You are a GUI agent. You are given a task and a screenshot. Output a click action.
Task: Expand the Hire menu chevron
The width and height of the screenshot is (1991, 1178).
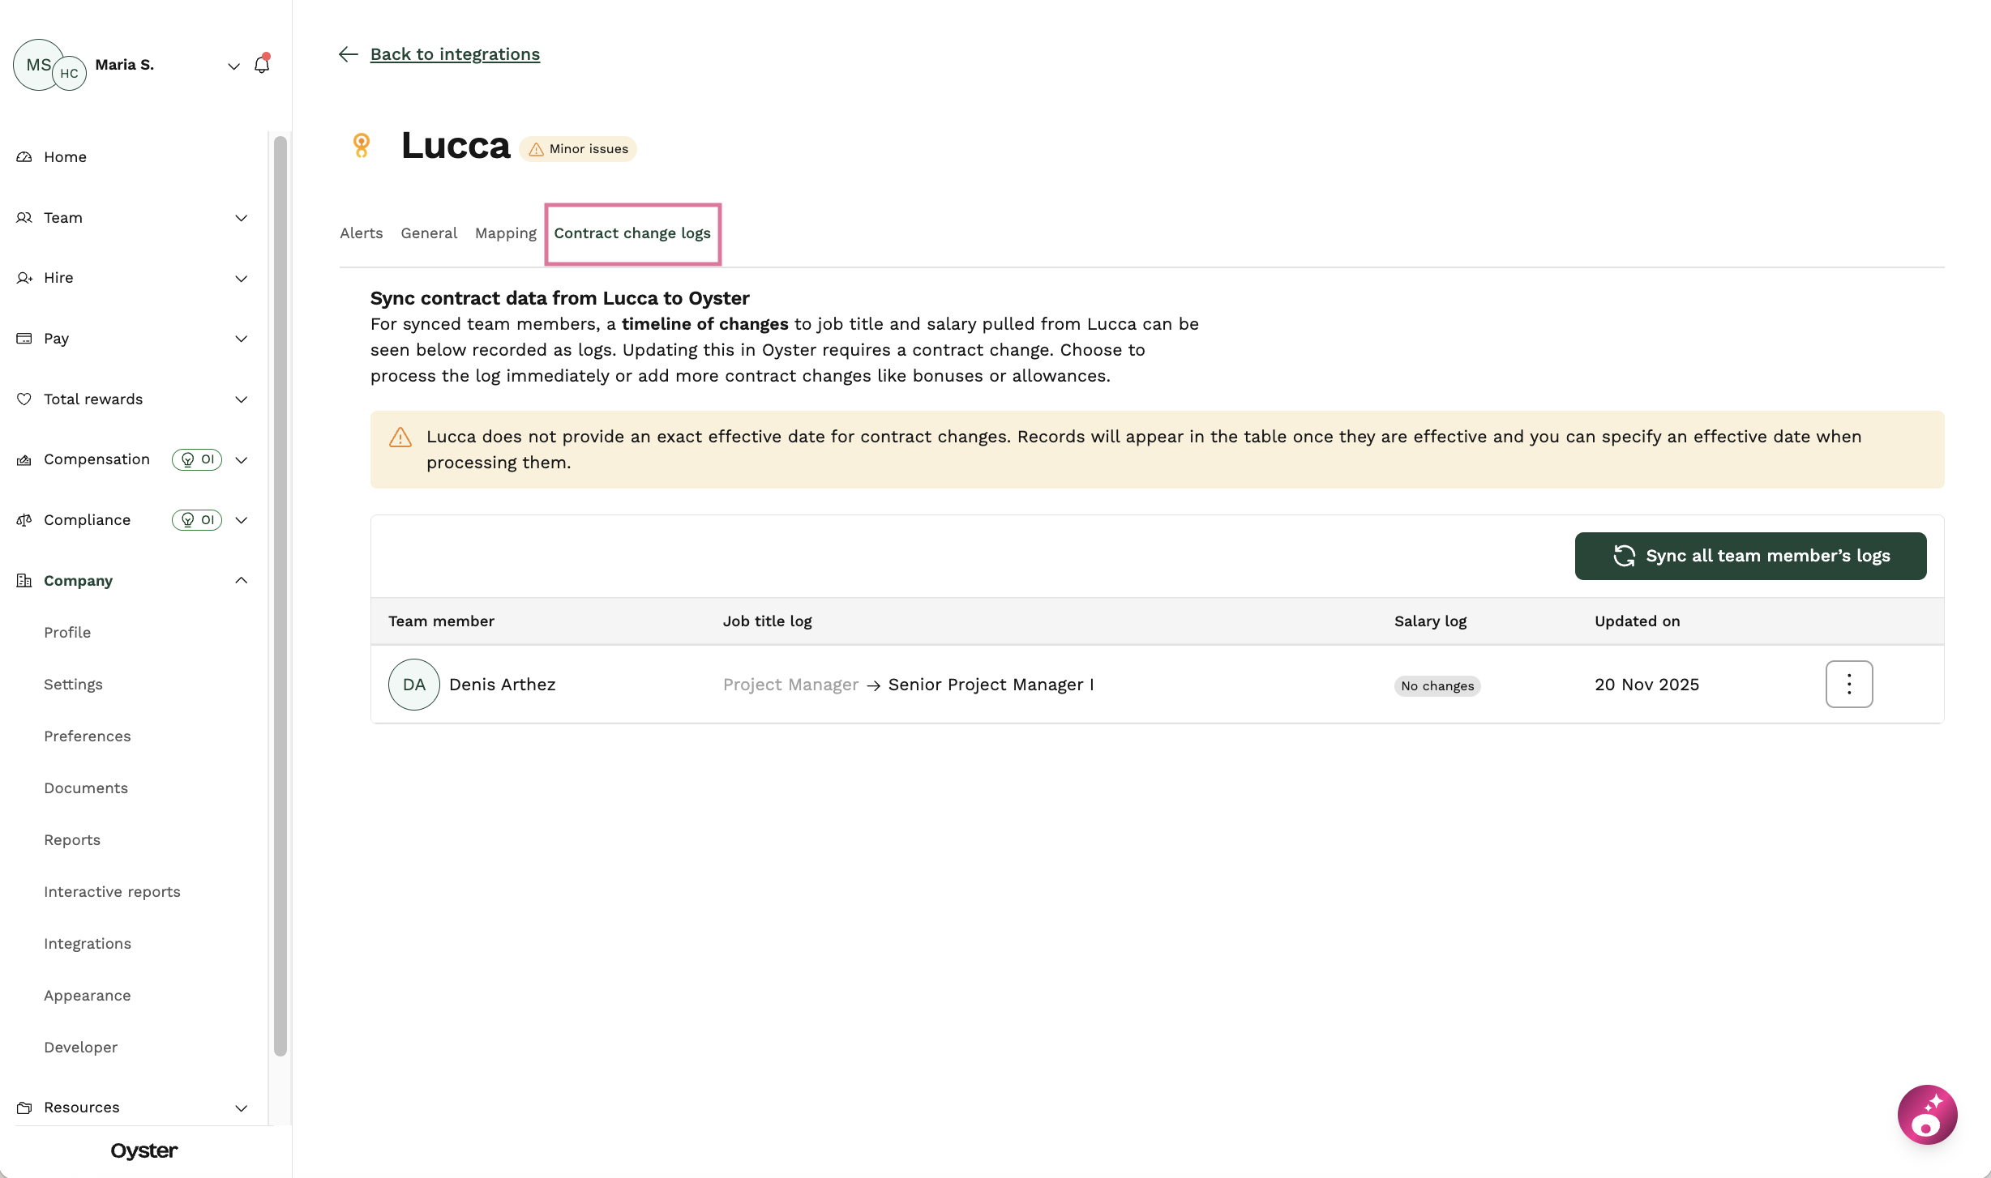pyautogui.click(x=241, y=279)
